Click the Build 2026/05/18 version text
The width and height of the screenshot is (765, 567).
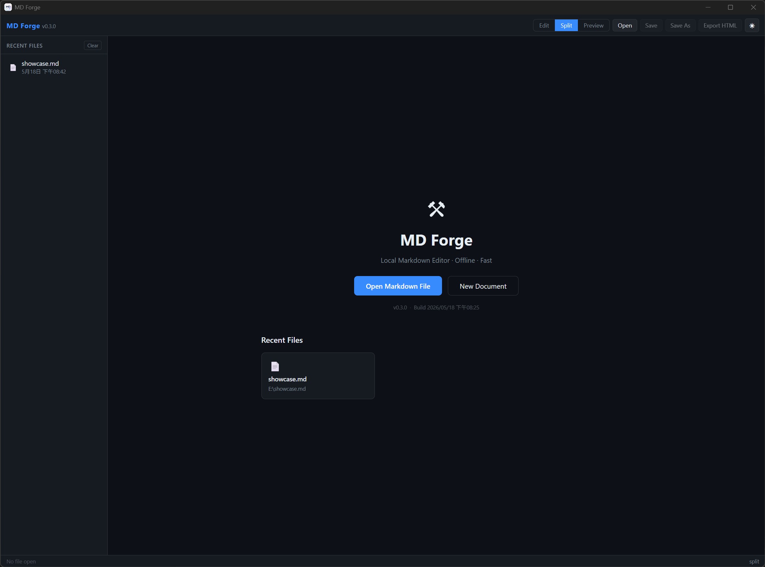tap(446, 307)
